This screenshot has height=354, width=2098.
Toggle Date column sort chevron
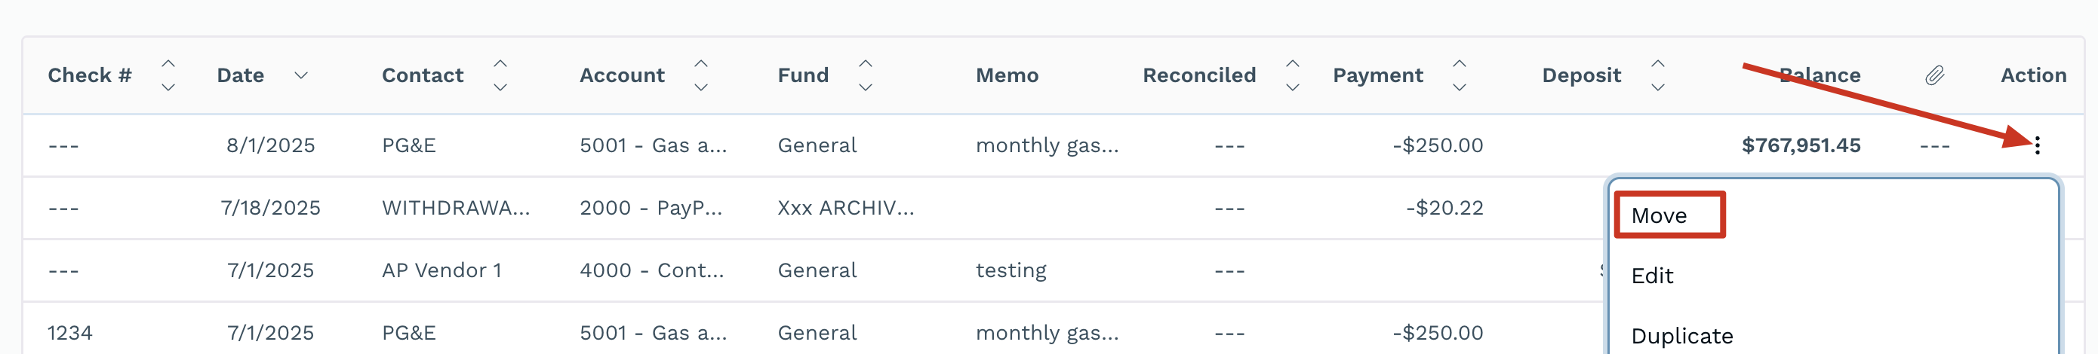(300, 75)
